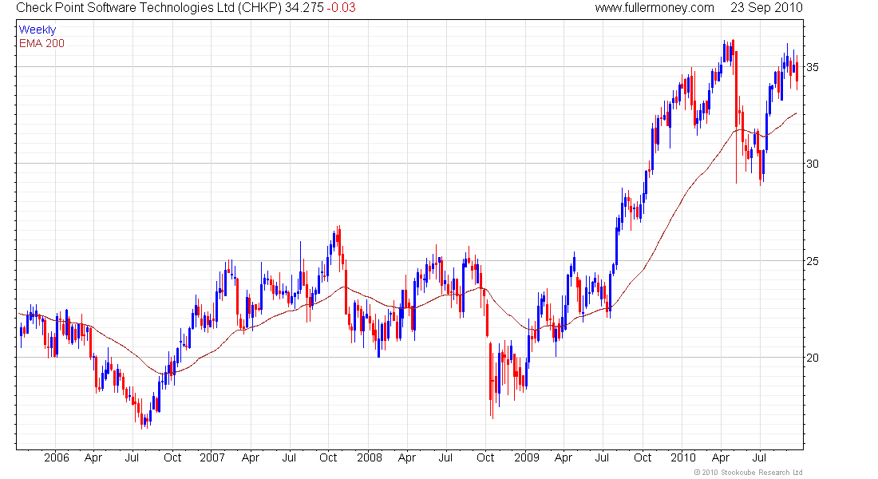
Task: Click the date label 23 Sep 2010
Action: 766,8
